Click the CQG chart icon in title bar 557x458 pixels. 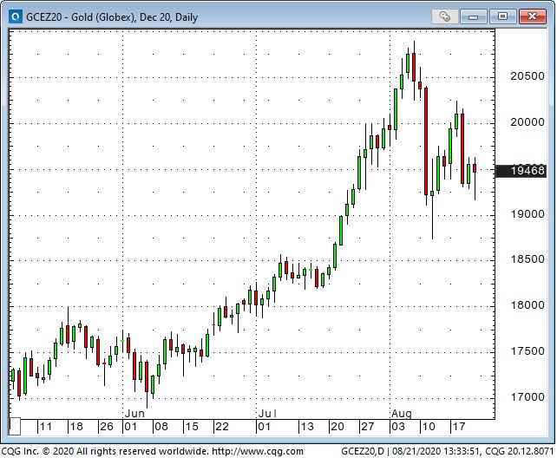pyautogui.click(x=16, y=16)
